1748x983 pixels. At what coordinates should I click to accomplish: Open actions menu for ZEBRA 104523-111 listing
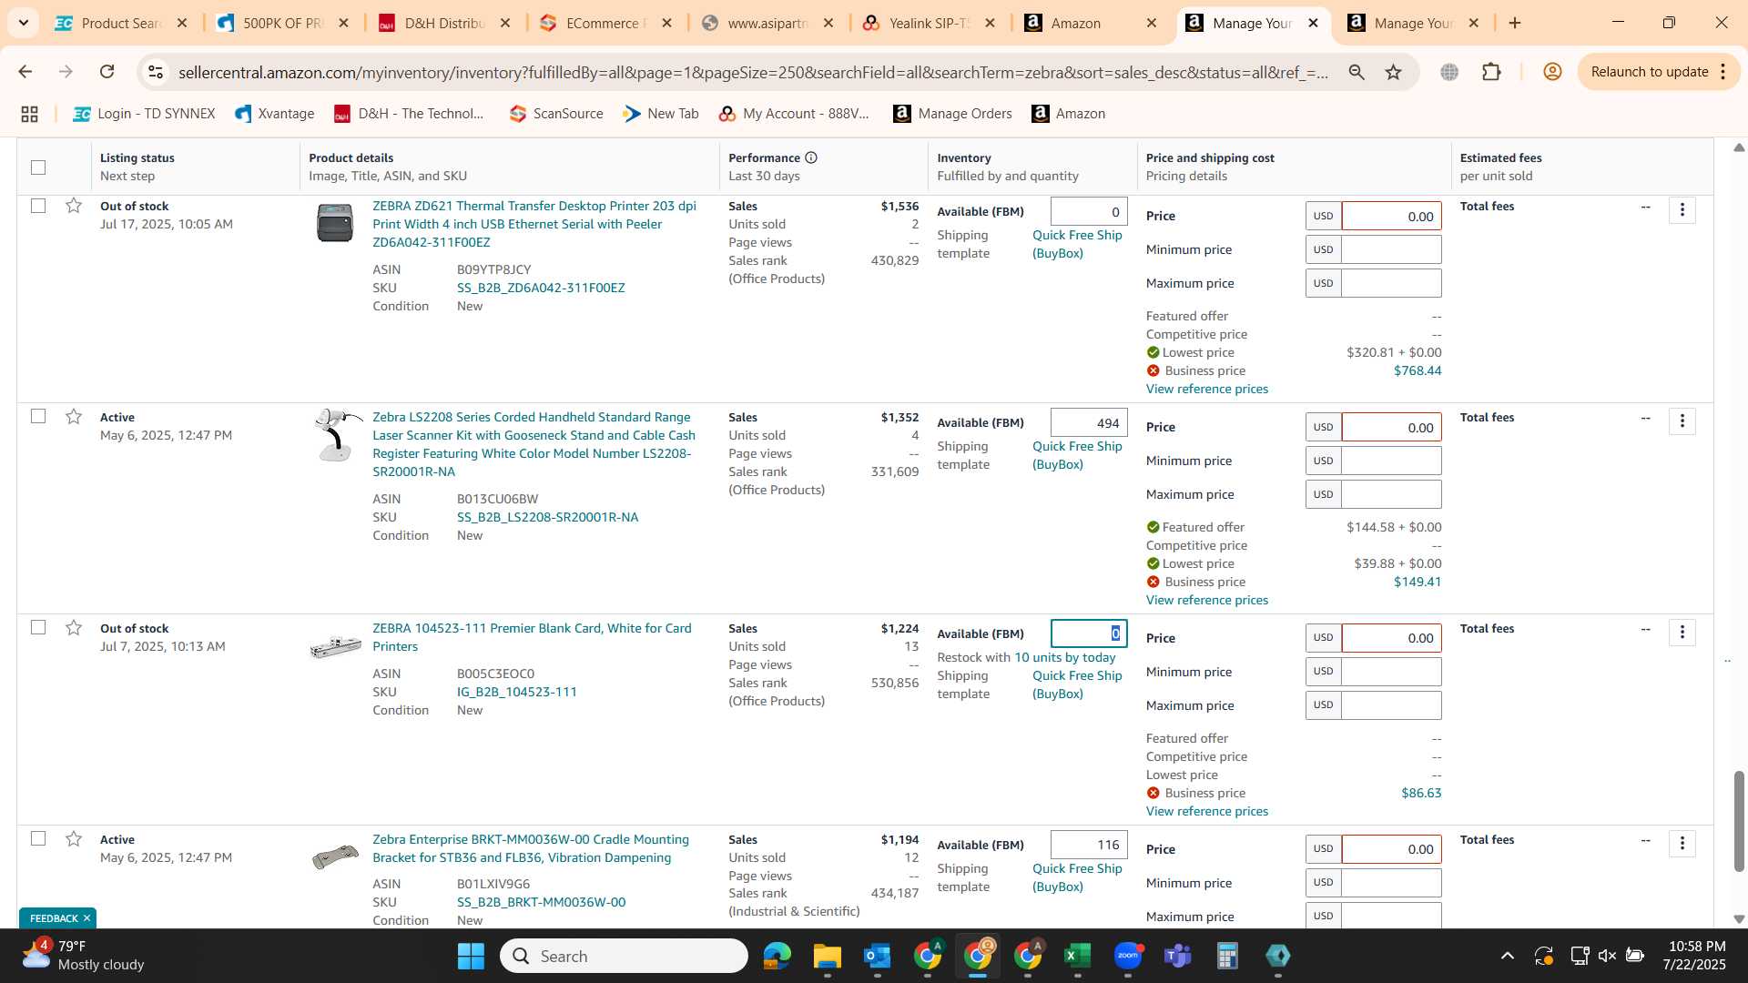tap(1682, 633)
